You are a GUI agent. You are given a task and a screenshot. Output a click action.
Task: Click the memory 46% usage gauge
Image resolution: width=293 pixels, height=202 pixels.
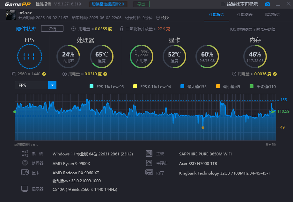[x=255, y=56]
